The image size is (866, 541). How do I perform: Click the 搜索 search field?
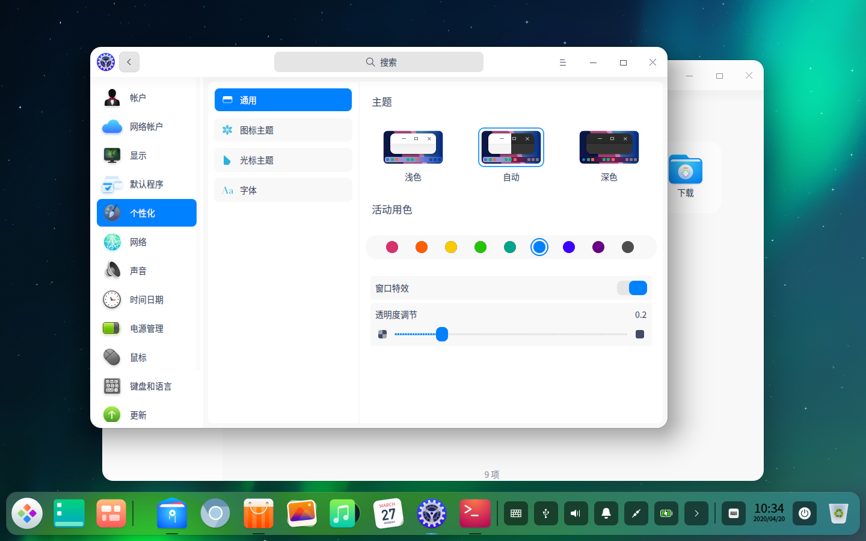[x=379, y=62]
